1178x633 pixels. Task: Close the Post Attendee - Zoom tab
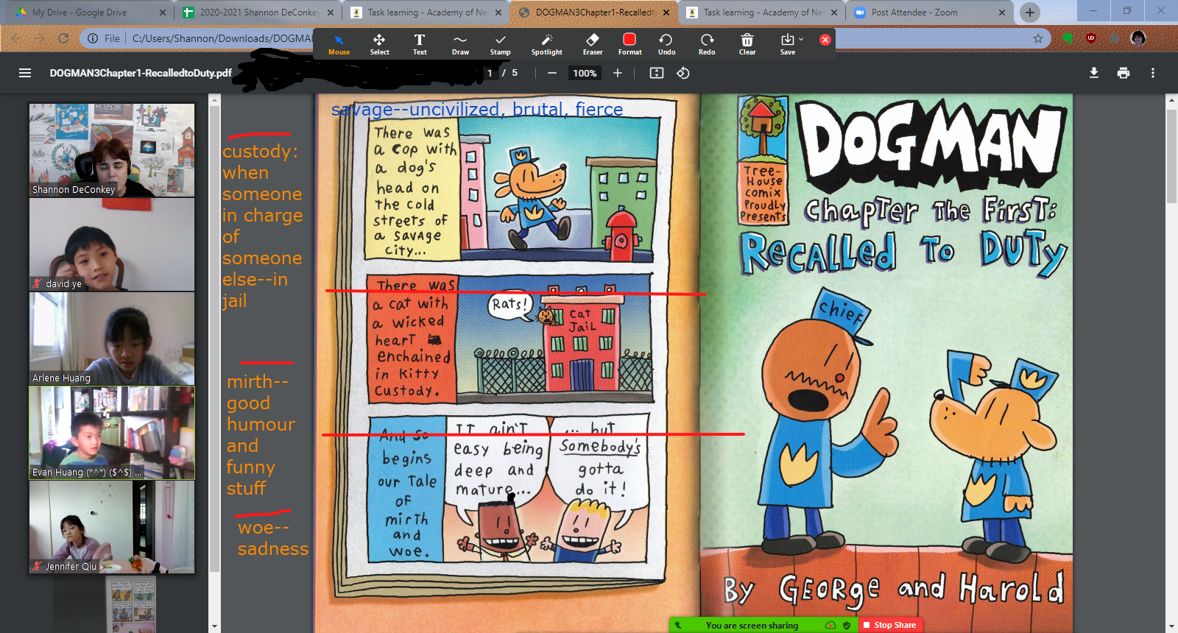click(x=1002, y=13)
